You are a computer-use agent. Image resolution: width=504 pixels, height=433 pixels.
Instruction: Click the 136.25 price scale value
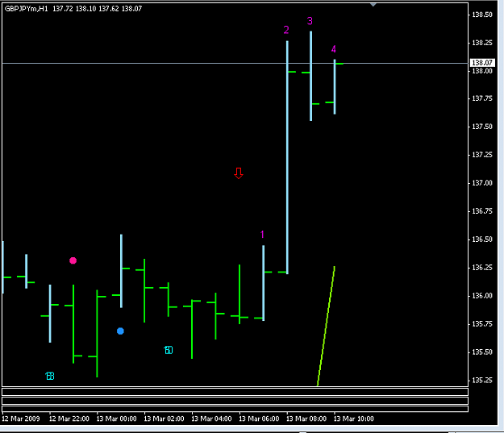[x=481, y=268]
